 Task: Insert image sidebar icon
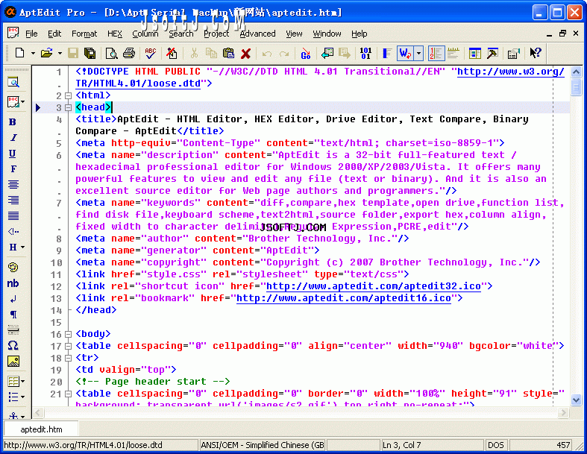13,361
